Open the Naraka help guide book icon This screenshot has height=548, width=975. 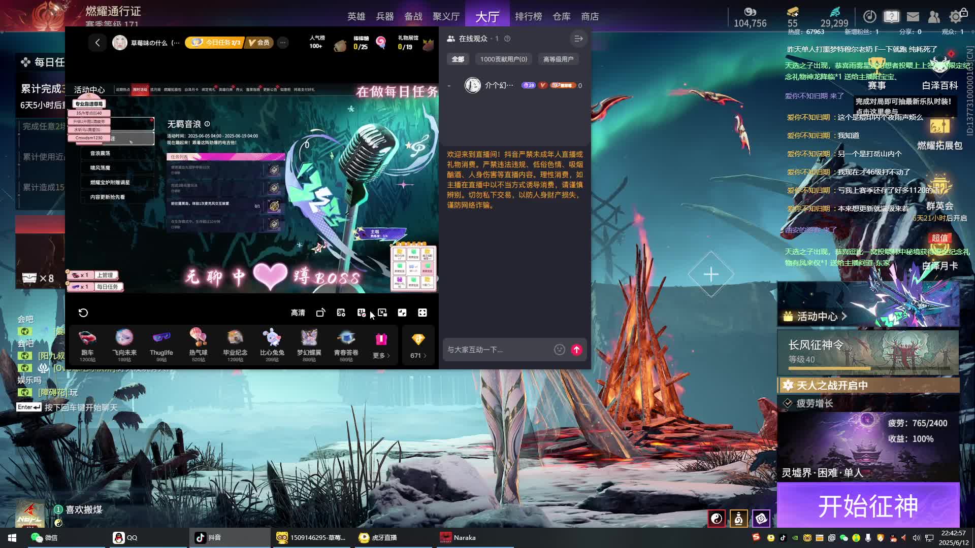pyautogui.click(x=891, y=17)
